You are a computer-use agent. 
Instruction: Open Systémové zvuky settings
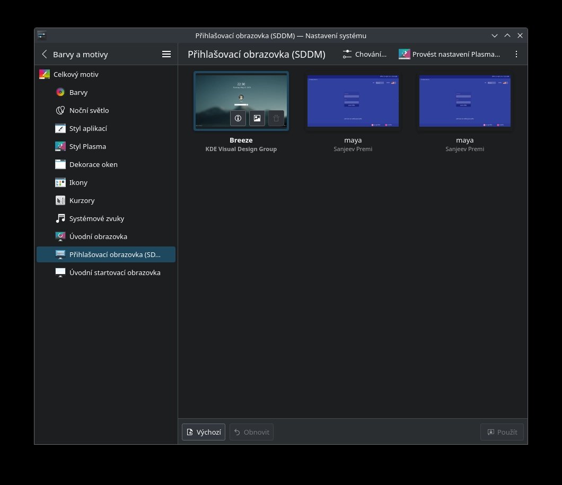pos(96,218)
